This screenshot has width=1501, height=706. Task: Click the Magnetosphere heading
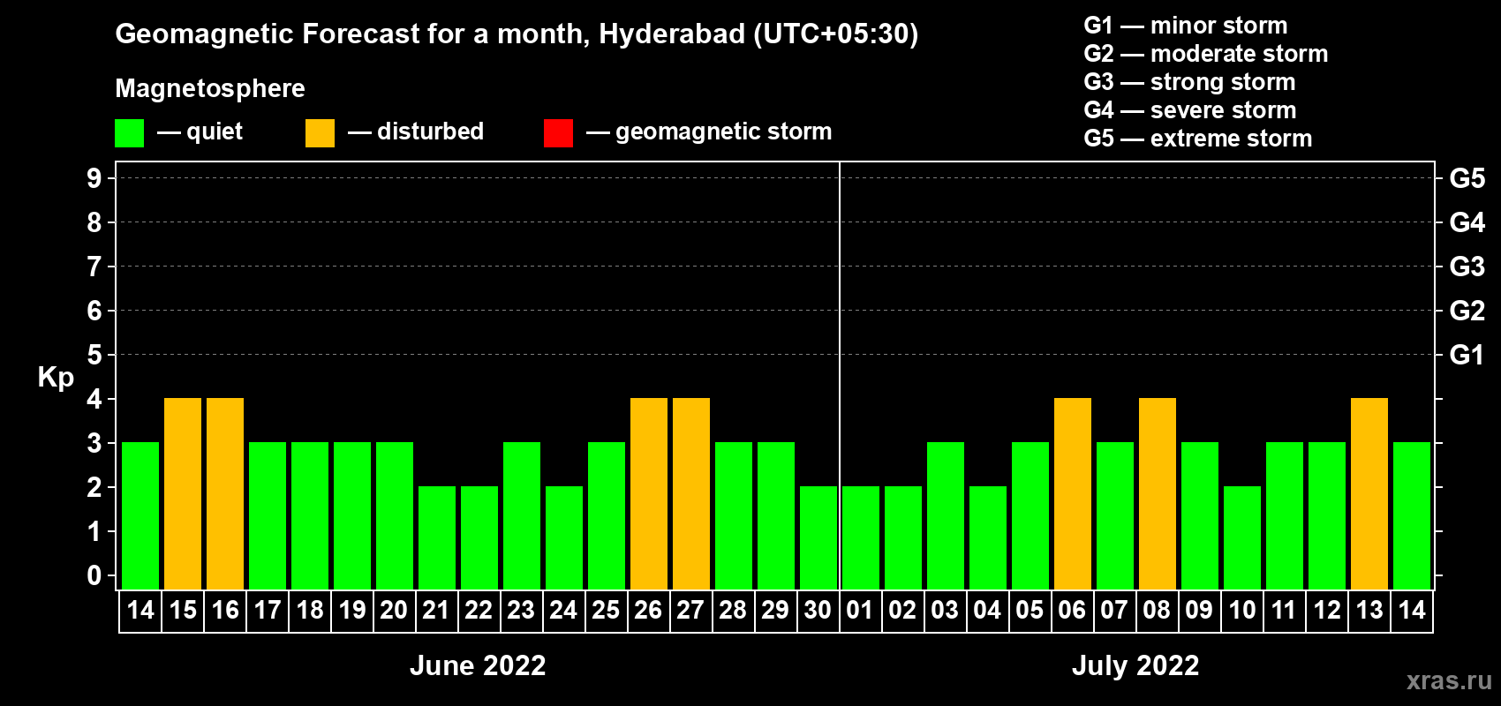(x=210, y=88)
